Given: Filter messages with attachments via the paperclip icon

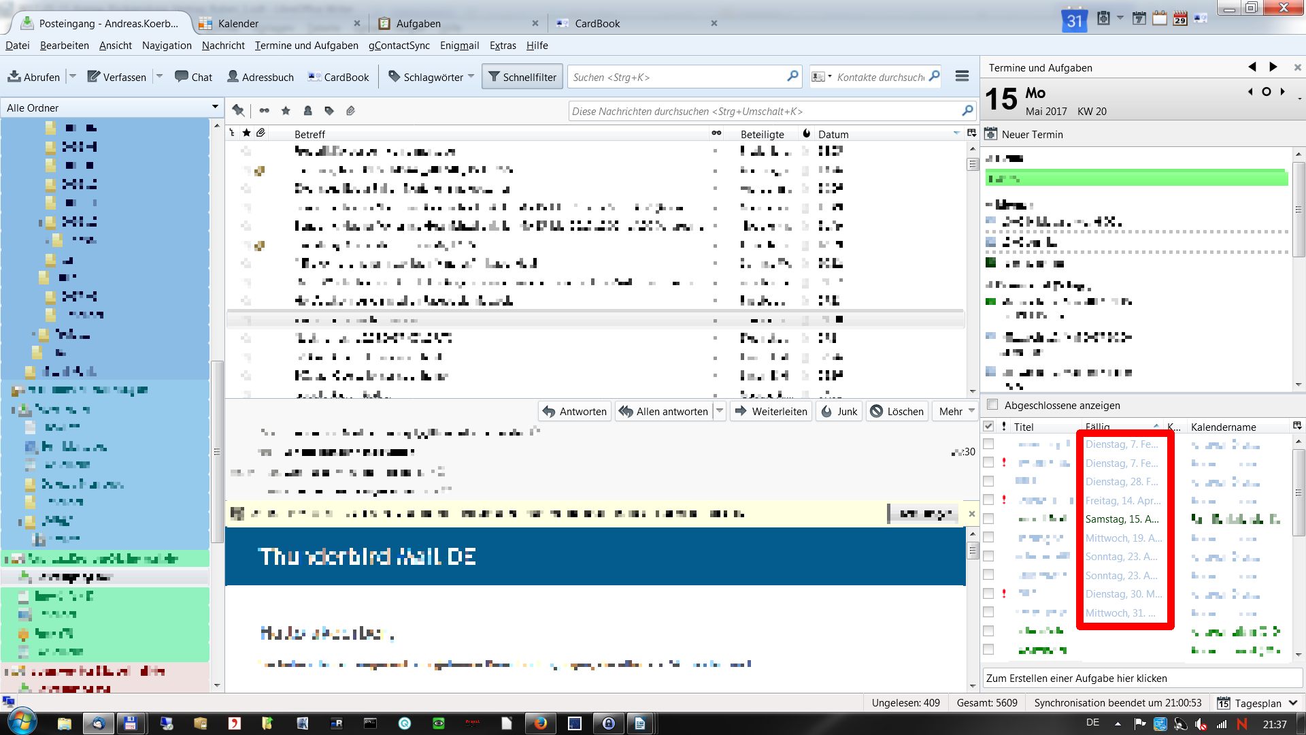Looking at the screenshot, I should coord(351,110).
